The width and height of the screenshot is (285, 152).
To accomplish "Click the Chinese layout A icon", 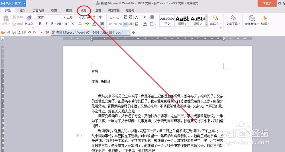I will [137, 17].
